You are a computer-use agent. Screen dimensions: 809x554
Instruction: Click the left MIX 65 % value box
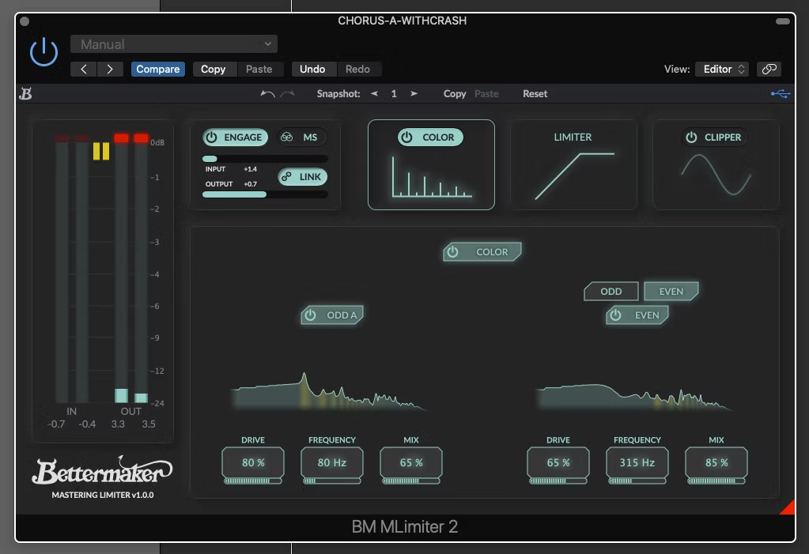point(411,462)
